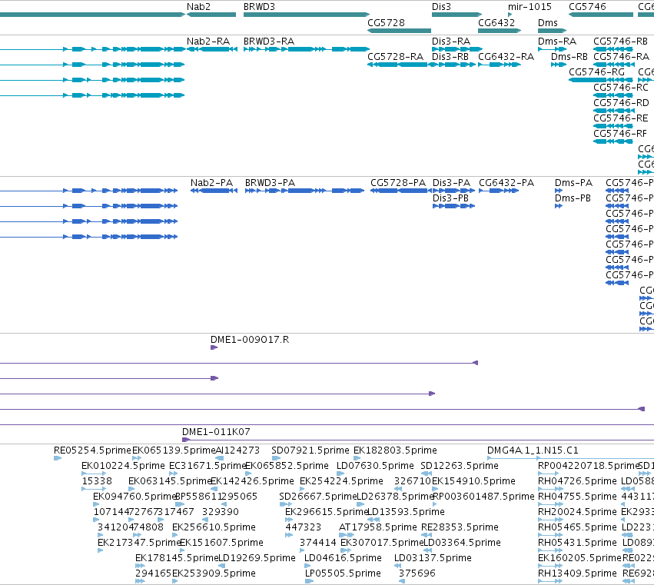The image size is (654, 585).
Task: Select the 15338 EST label
Action: tap(97, 481)
